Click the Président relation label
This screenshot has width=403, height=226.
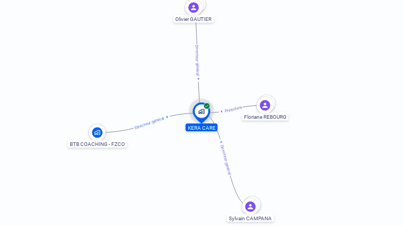[x=233, y=109]
